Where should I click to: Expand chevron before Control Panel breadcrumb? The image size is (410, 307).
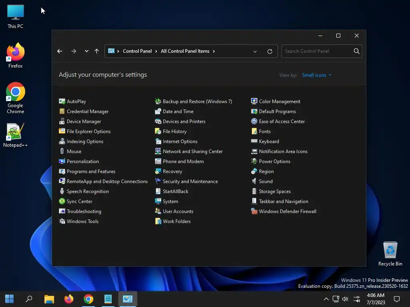(x=118, y=51)
